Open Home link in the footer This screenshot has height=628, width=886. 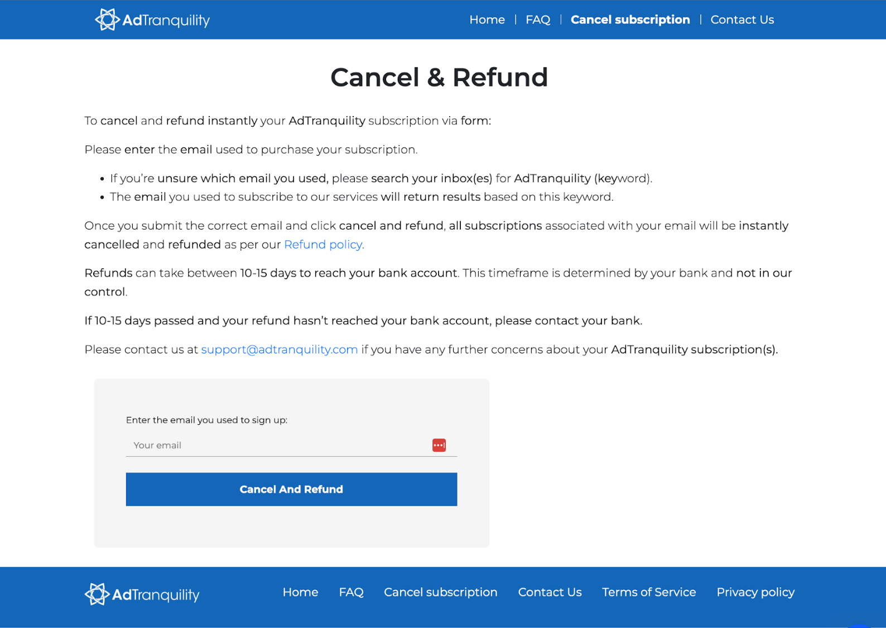click(x=300, y=592)
